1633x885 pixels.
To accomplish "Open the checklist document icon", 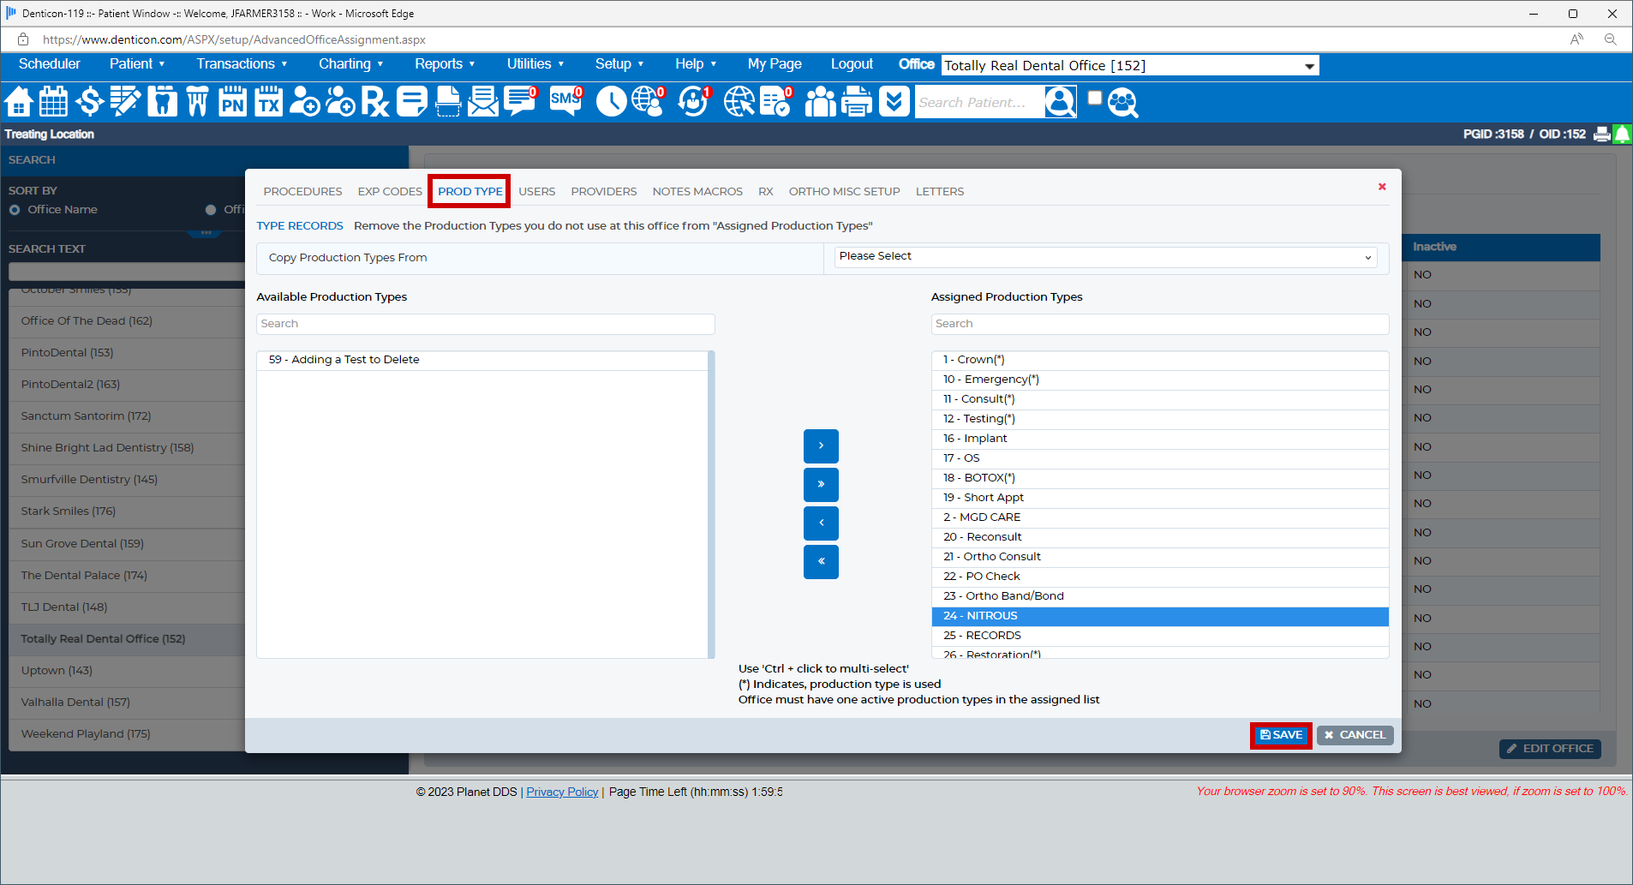I will click(x=776, y=102).
